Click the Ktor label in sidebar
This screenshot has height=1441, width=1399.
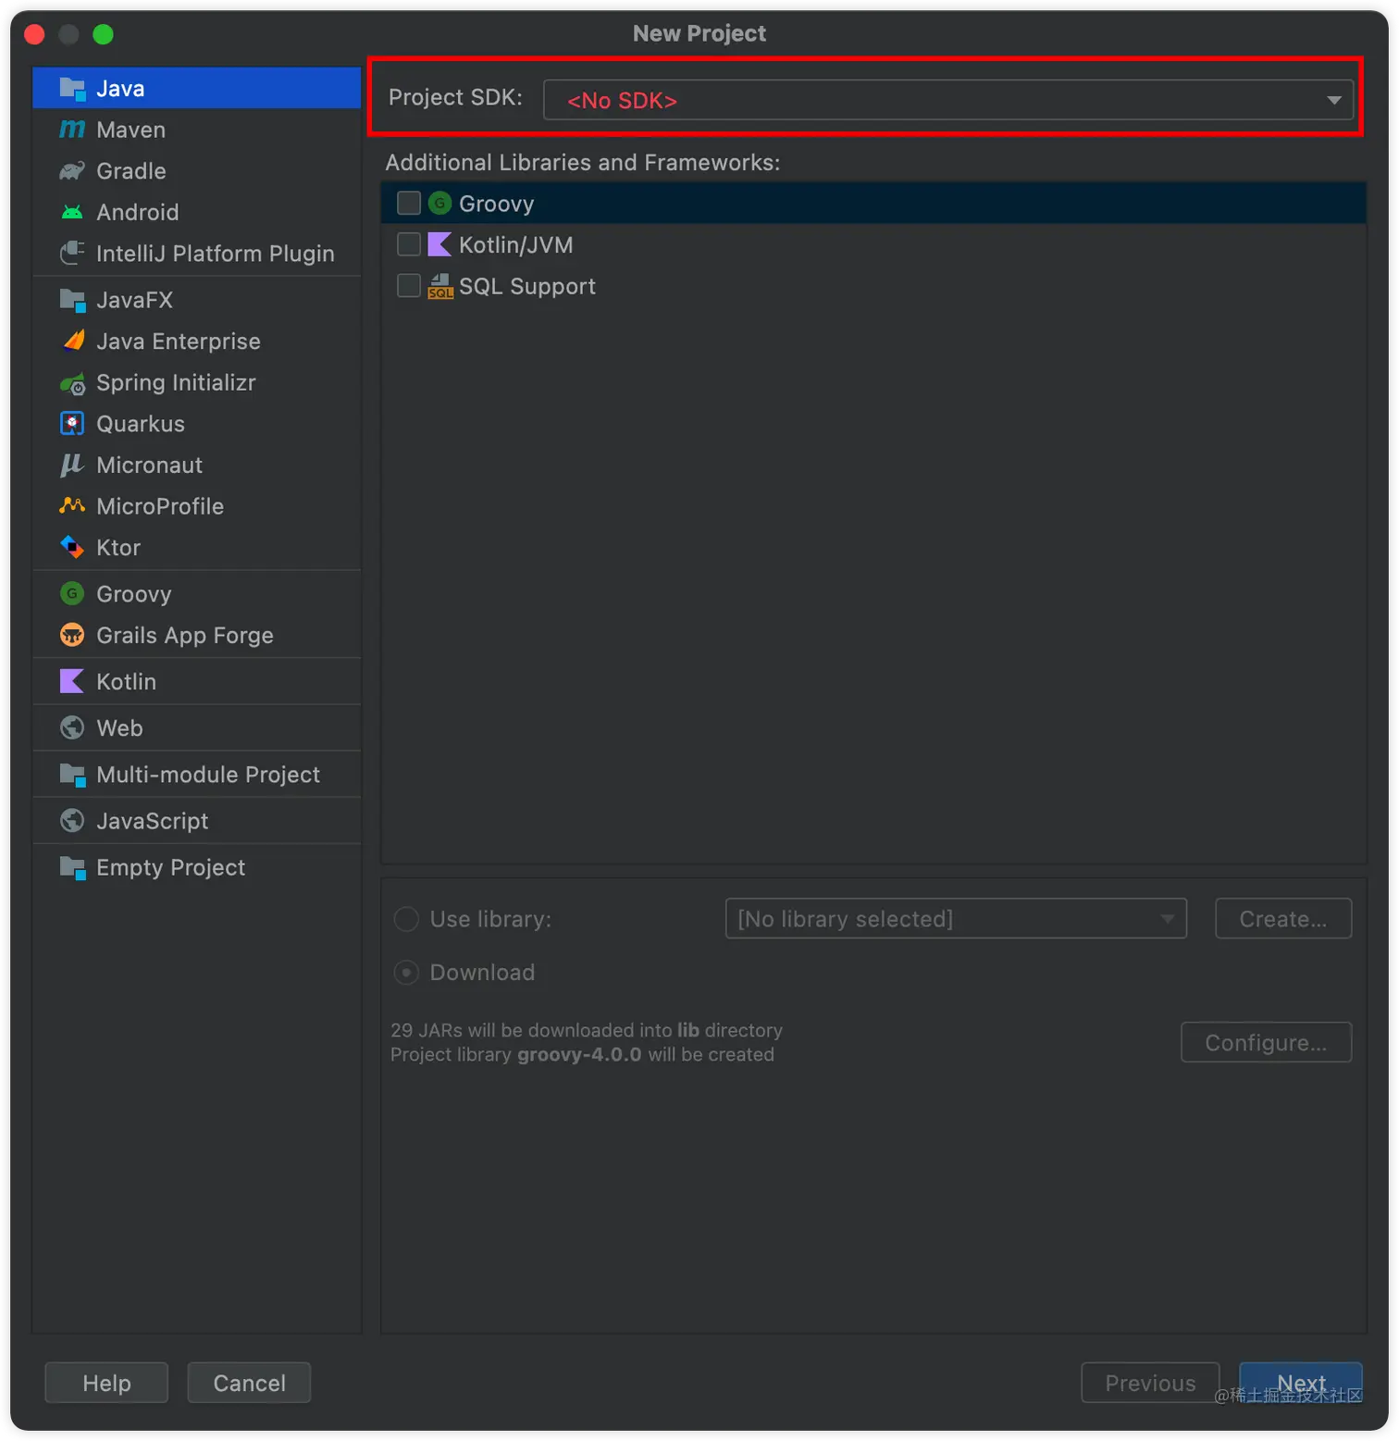click(x=118, y=548)
